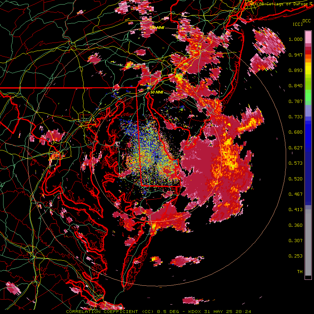Click the 0.627 legend value
This screenshot has height=314, width=314.
pyautogui.click(x=296, y=148)
